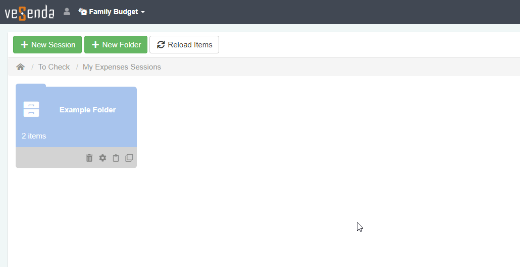
Task: Click the plus icon on New Folder
Action: pyautogui.click(x=95, y=45)
